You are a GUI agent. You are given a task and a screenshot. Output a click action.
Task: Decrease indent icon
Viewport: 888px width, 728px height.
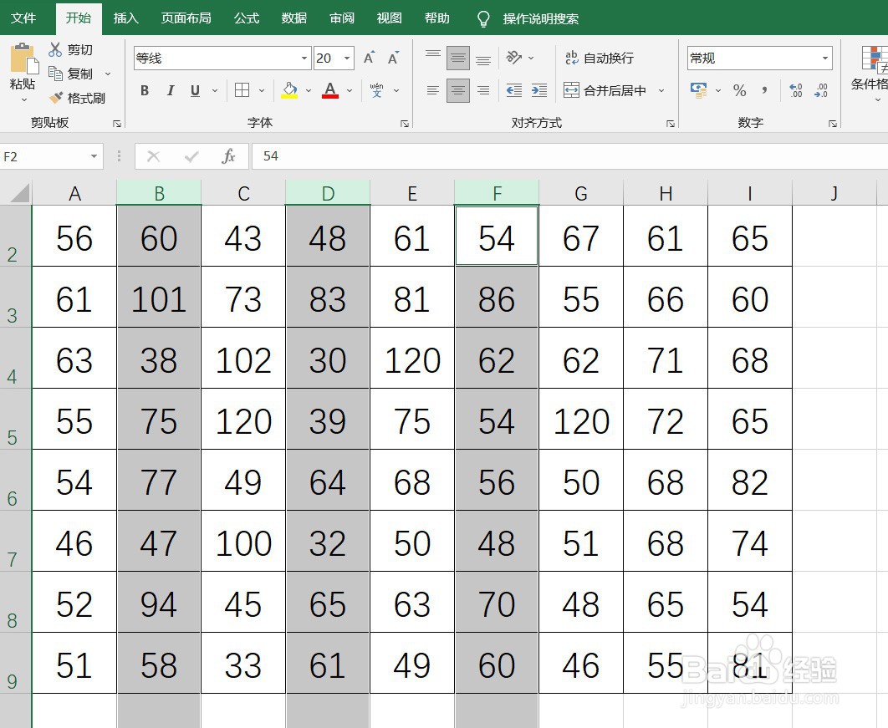(513, 90)
